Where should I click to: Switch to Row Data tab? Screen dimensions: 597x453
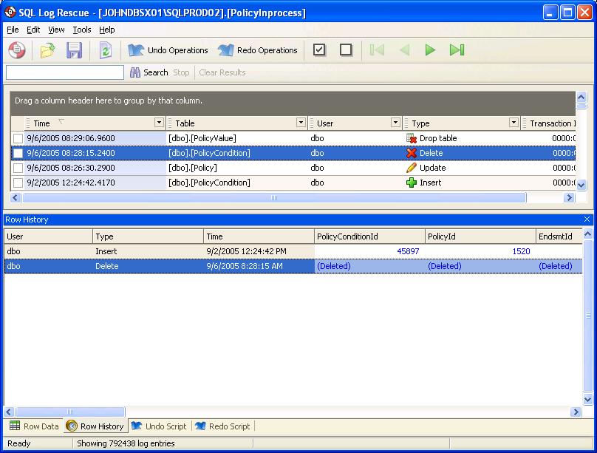click(34, 426)
